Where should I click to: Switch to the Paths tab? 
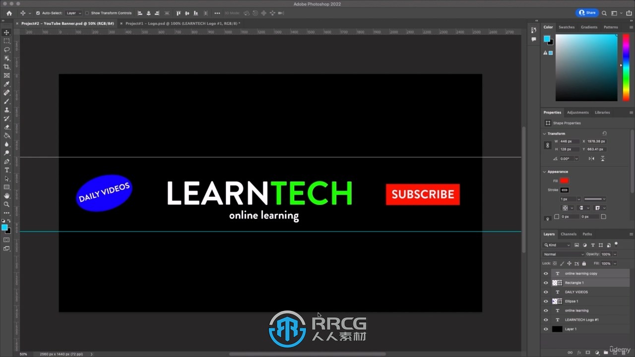click(587, 234)
